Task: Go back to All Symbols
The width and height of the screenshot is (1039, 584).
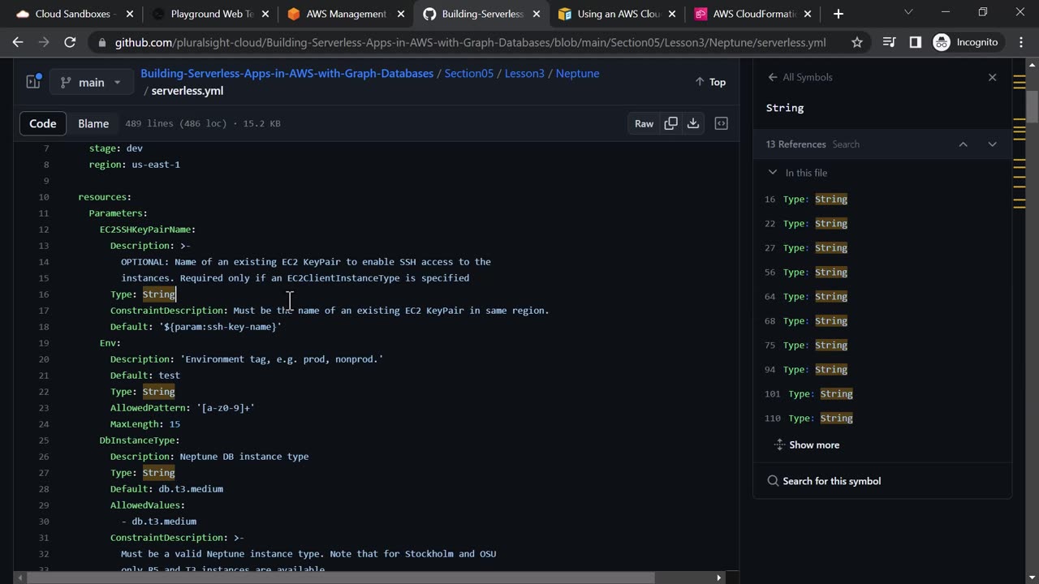Action: [x=800, y=77]
